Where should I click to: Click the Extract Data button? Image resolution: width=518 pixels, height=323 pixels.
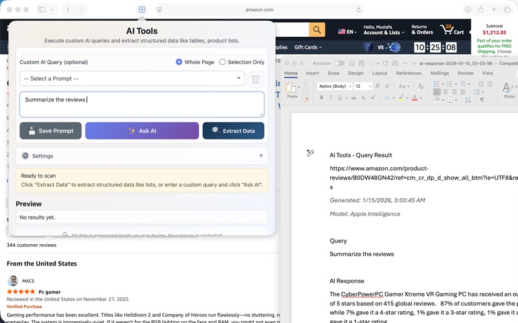(x=233, y=131)
